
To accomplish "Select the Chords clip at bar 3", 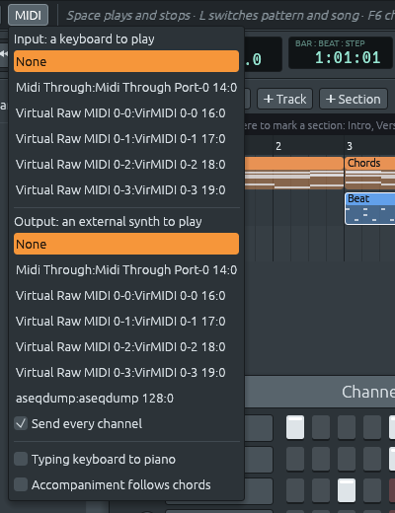I will [370, 173].
